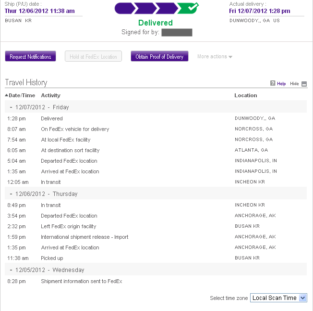Click the Travel History heading
The height and width of the screenshot is (311, 313).
point(26,82)
